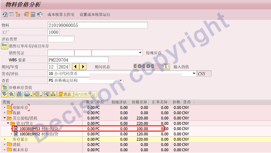Open 设置成本核算运行 from the toolbar
The width and height of the screenshot is (271, 153).
(95, 15)
